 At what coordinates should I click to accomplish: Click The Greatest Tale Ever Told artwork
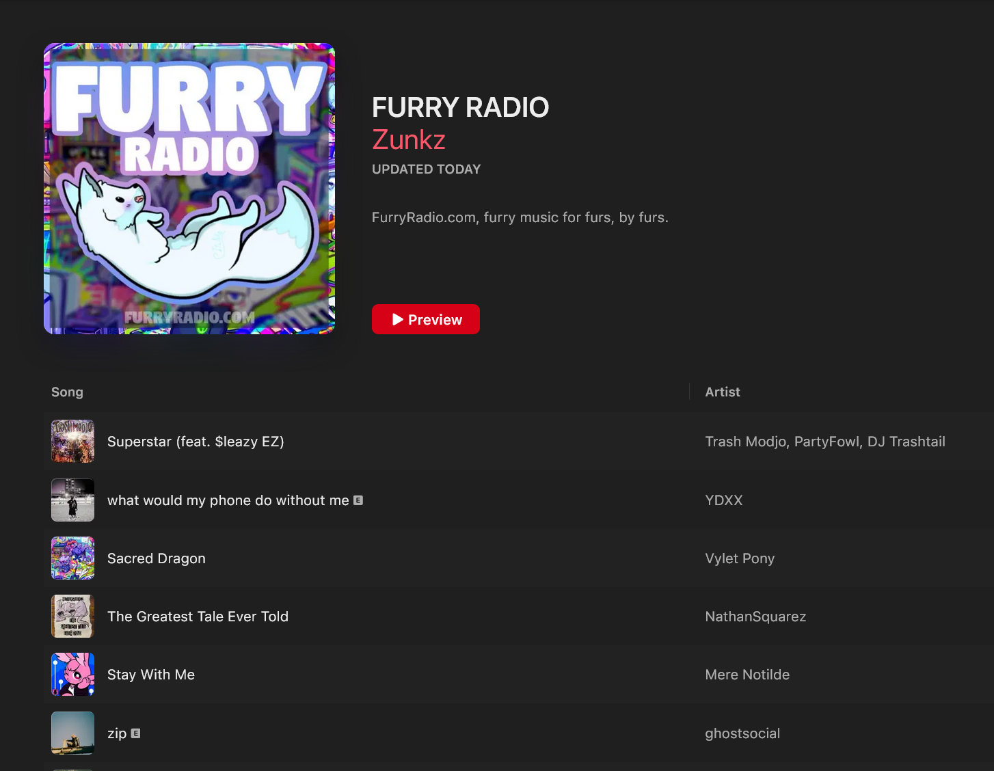pyautogui.click(x=72, y=616)
